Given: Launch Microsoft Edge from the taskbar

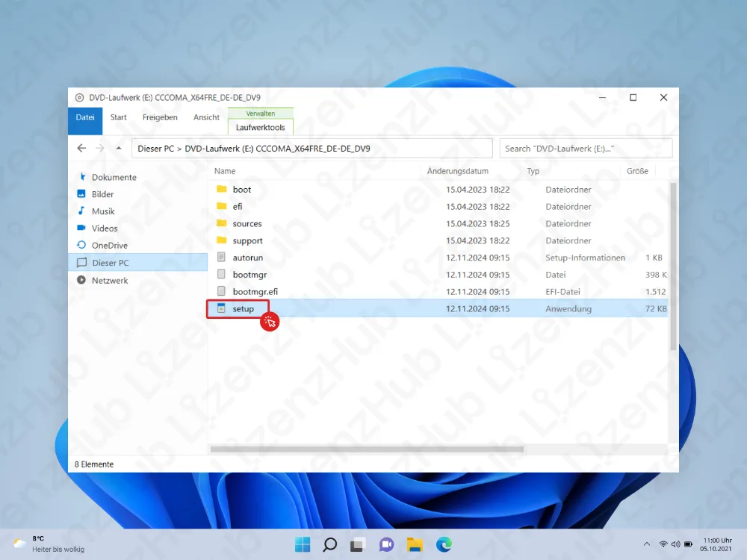Looking at the screenshot, I should coord(444,544).
